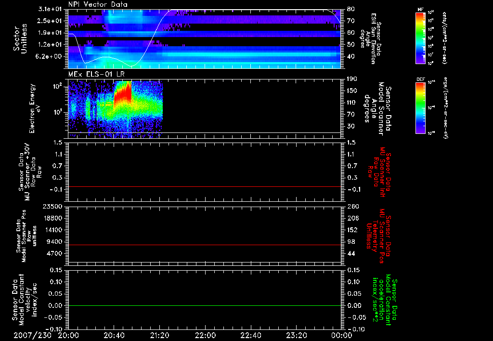Click the 22:40 time tick label
This screenshot has height=341, width=493.
coord(250,335)
